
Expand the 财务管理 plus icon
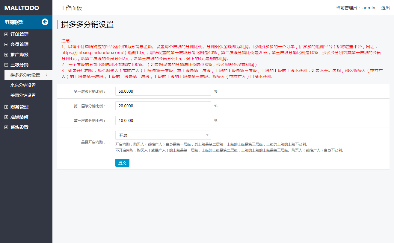[6, 107]
